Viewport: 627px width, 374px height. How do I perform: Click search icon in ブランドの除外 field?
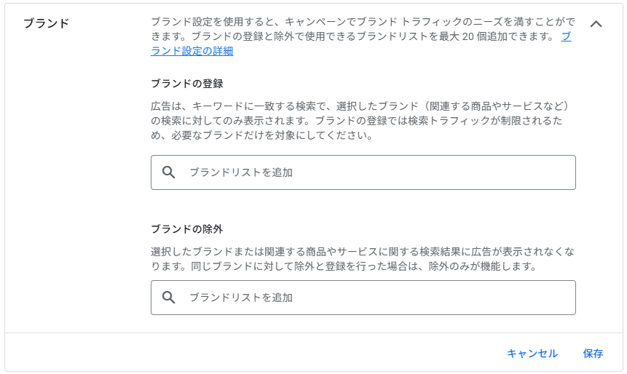click(x=169, y=298)
